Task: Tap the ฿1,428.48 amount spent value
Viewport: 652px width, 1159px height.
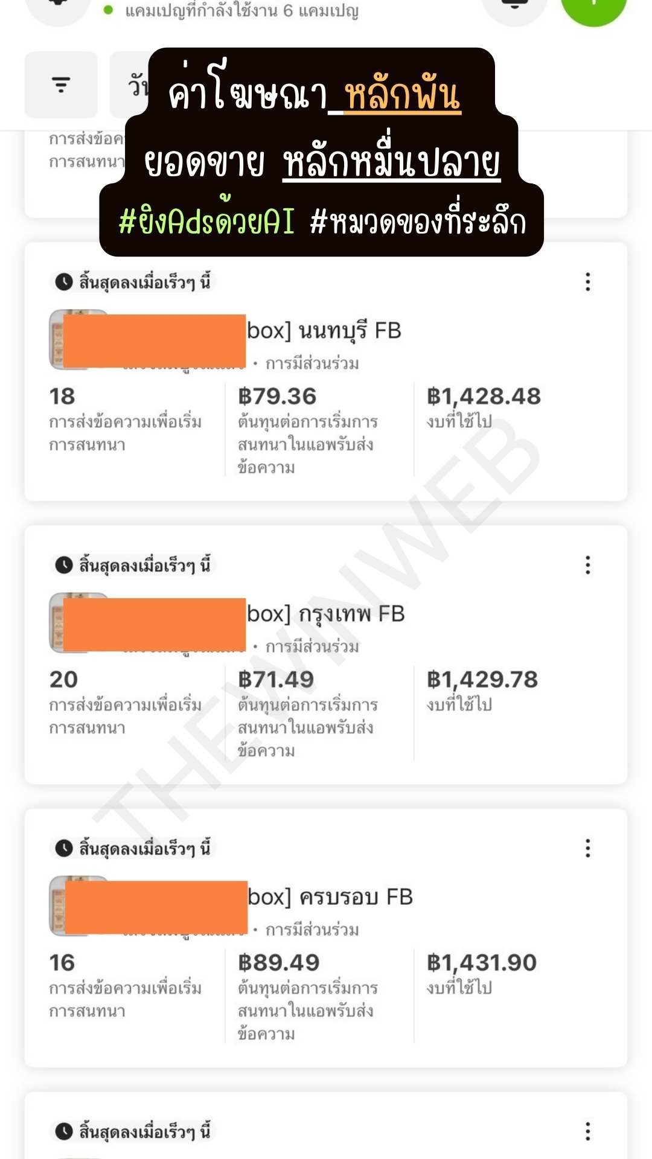Action: 484,397
